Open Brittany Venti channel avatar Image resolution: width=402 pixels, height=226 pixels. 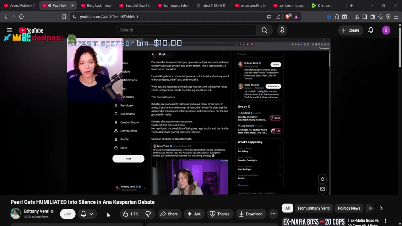tap(16, 214)
